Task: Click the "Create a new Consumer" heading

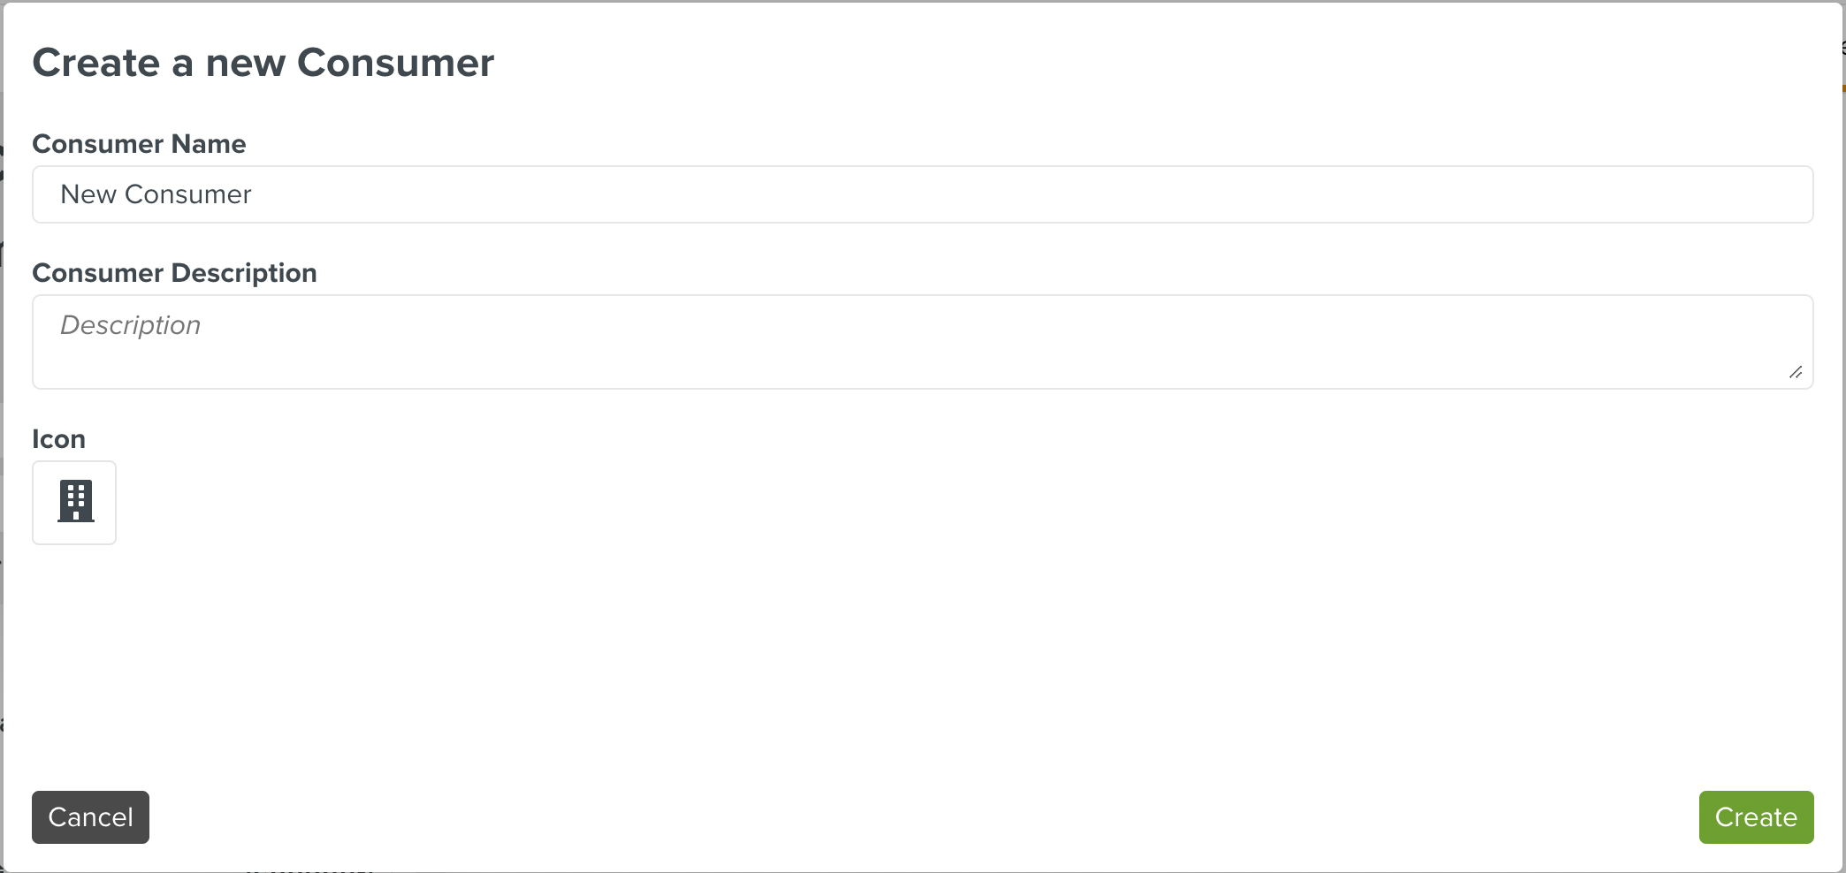Action: (x=263, y=63)
